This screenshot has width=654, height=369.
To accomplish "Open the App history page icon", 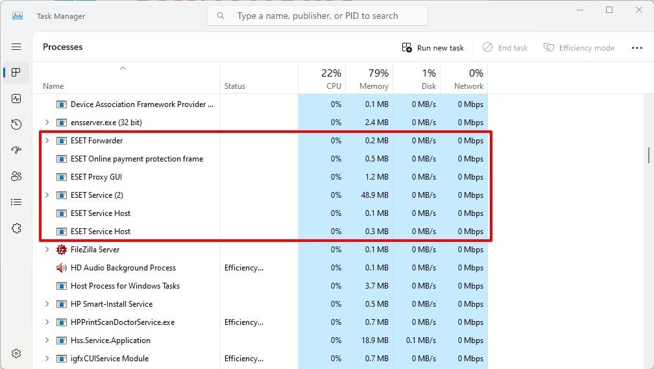I will [16, 125].
